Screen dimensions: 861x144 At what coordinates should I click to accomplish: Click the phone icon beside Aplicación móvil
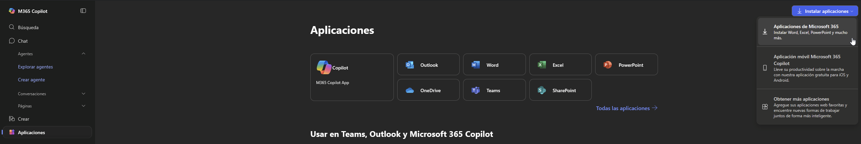[765, 68]
